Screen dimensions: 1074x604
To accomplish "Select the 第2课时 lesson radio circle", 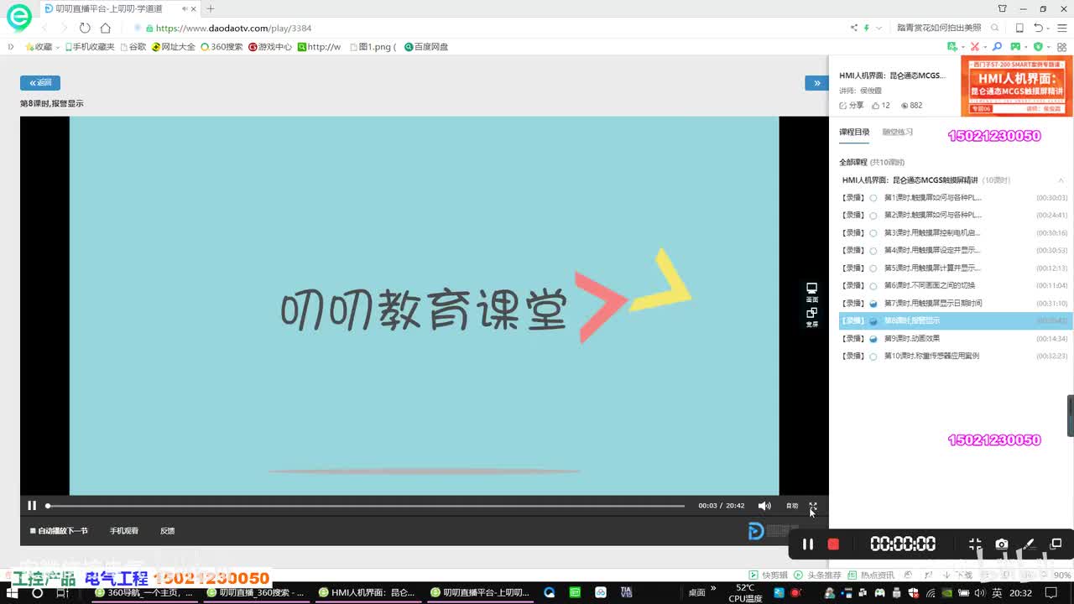I will pos(873,216).
